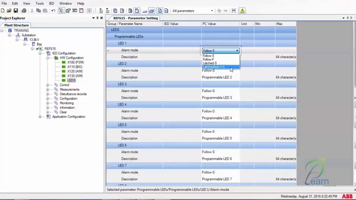Open the Edit menu

click(15, 3)
